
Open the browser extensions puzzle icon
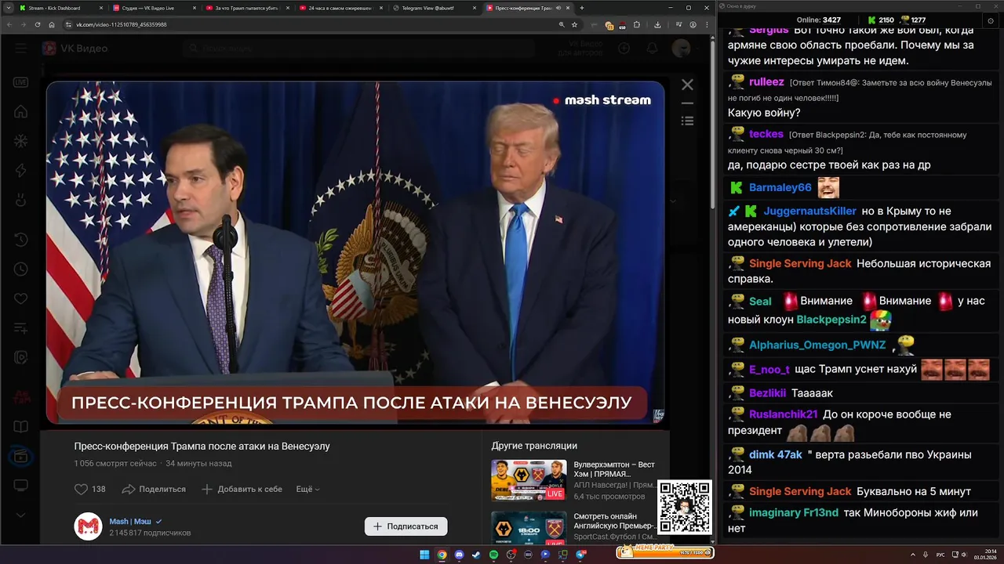(x=636, y=24)
